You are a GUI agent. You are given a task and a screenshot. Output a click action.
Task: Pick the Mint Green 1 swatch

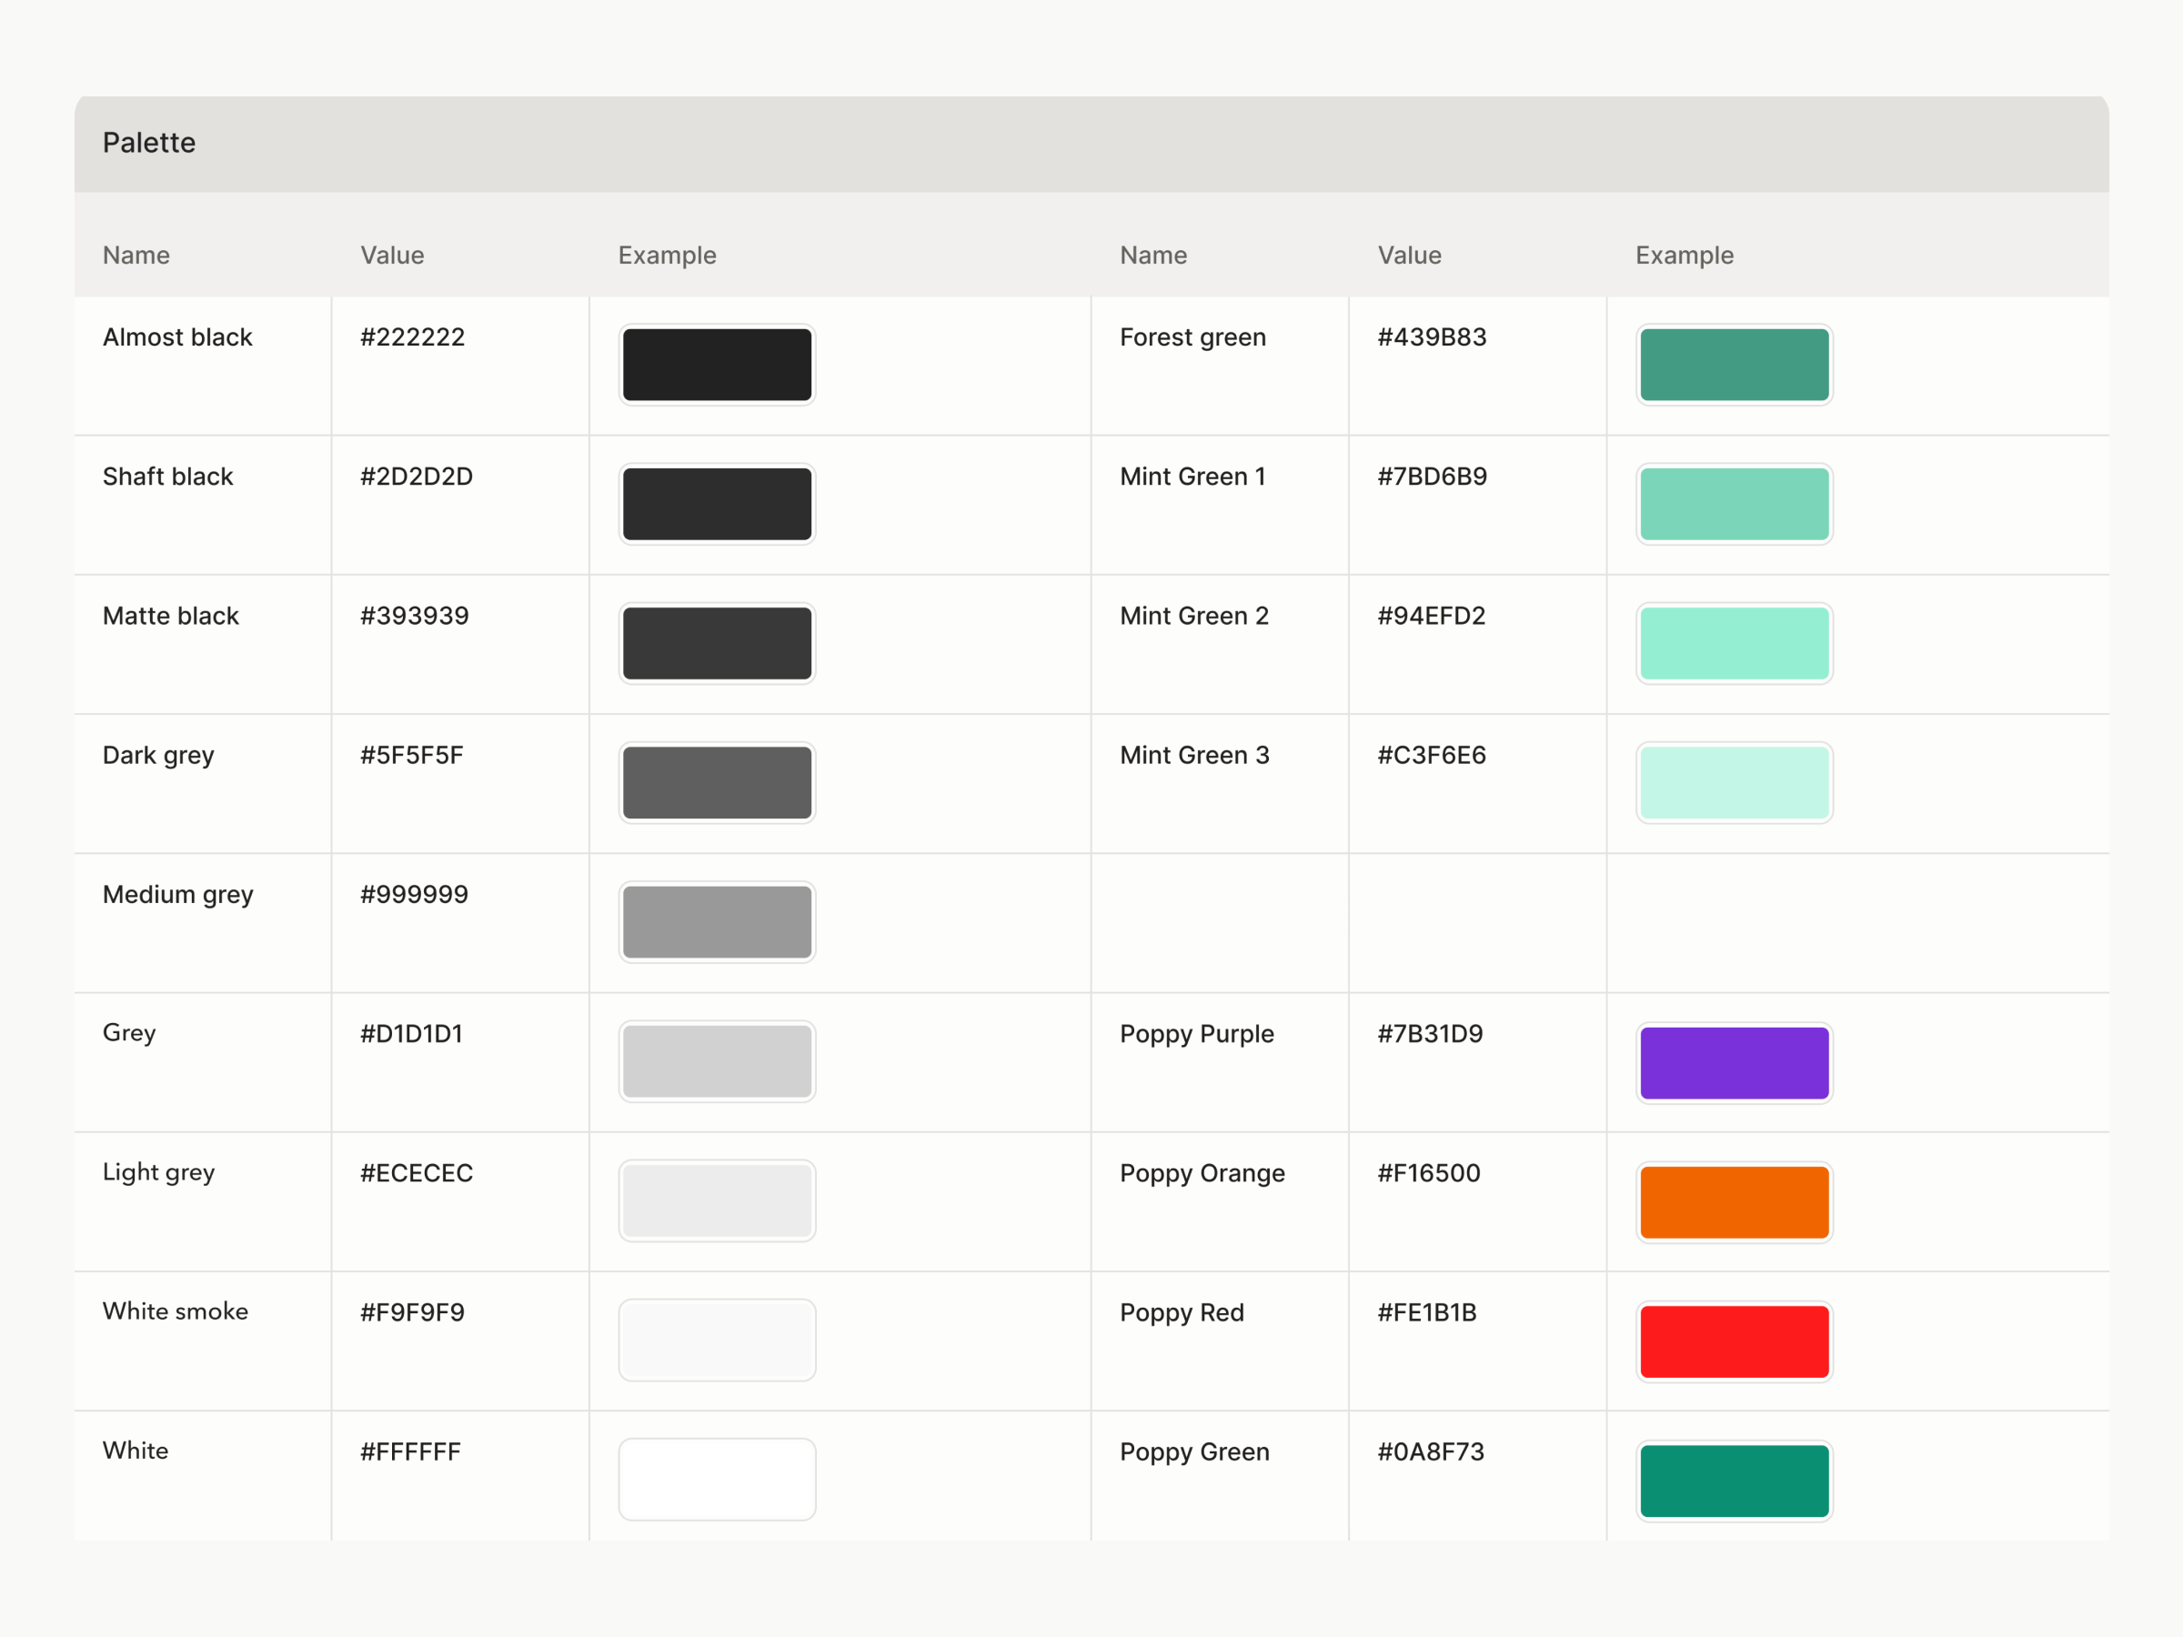click(x=1734, y=504)
